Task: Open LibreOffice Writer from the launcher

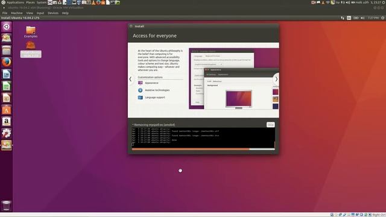Action: [x=7, y=74]
